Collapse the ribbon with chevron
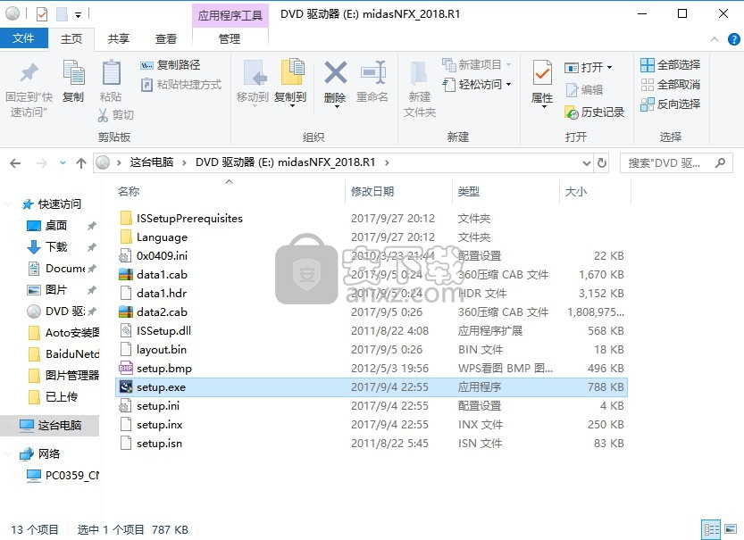This screenshot has height=540, width=744. point(715,39)
